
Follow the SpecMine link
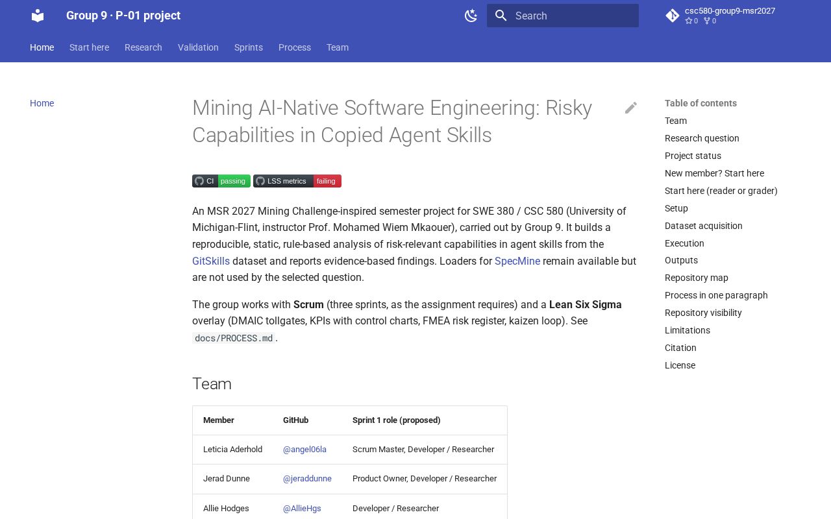517,261
